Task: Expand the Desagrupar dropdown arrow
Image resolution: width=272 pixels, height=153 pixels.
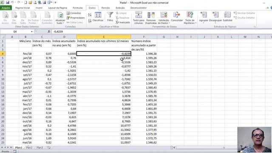Action: (215, 23)
